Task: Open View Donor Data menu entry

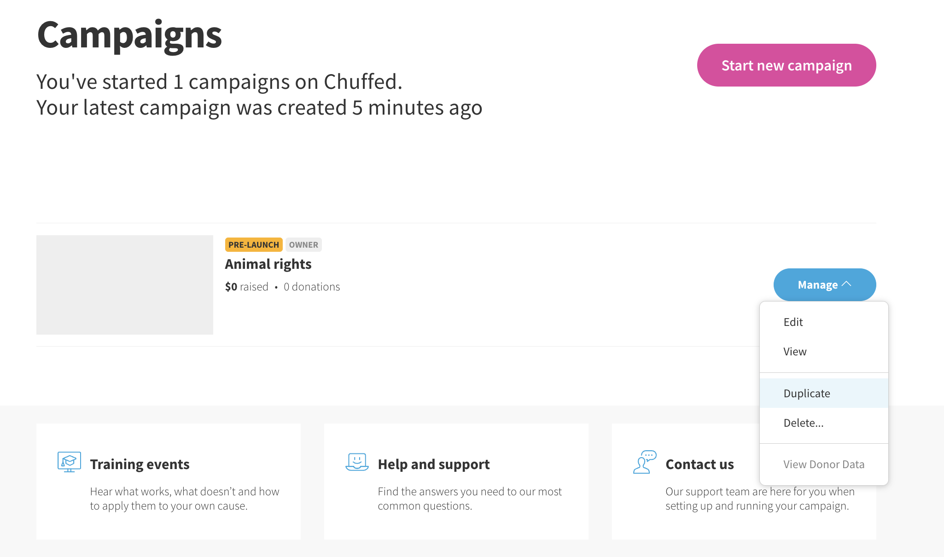Action: tap(824, 464)
